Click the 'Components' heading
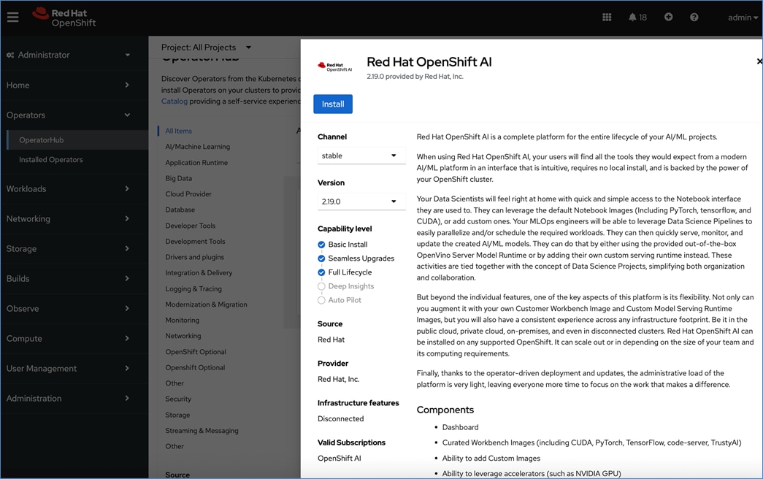The height and width of the screenshot is (479, 763). coord(445,410)
